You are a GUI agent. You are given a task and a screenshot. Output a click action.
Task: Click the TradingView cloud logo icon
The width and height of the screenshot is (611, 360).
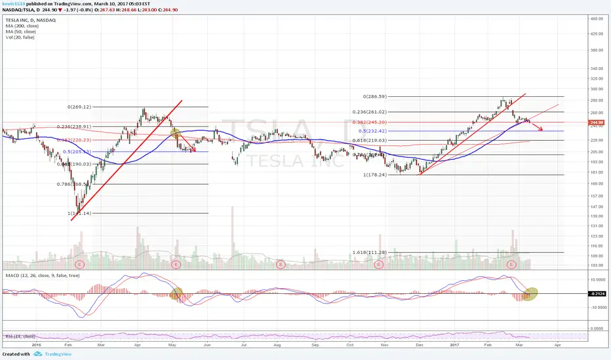tap(38, 353)
